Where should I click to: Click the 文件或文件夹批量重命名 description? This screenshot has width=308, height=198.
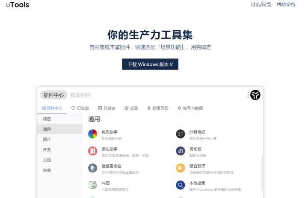[120, 172]
